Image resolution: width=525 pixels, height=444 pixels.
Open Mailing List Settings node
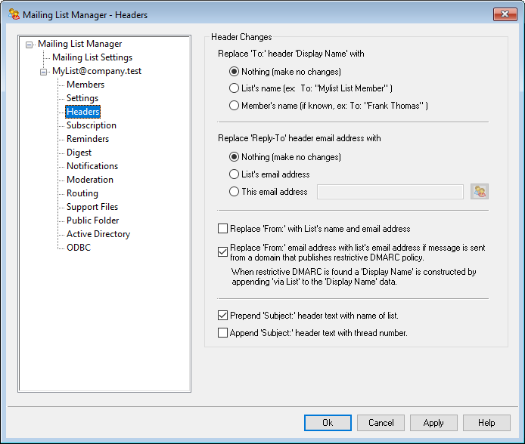92,57
